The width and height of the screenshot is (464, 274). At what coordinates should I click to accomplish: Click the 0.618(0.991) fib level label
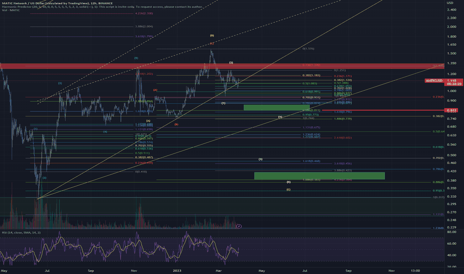(311, 92)
